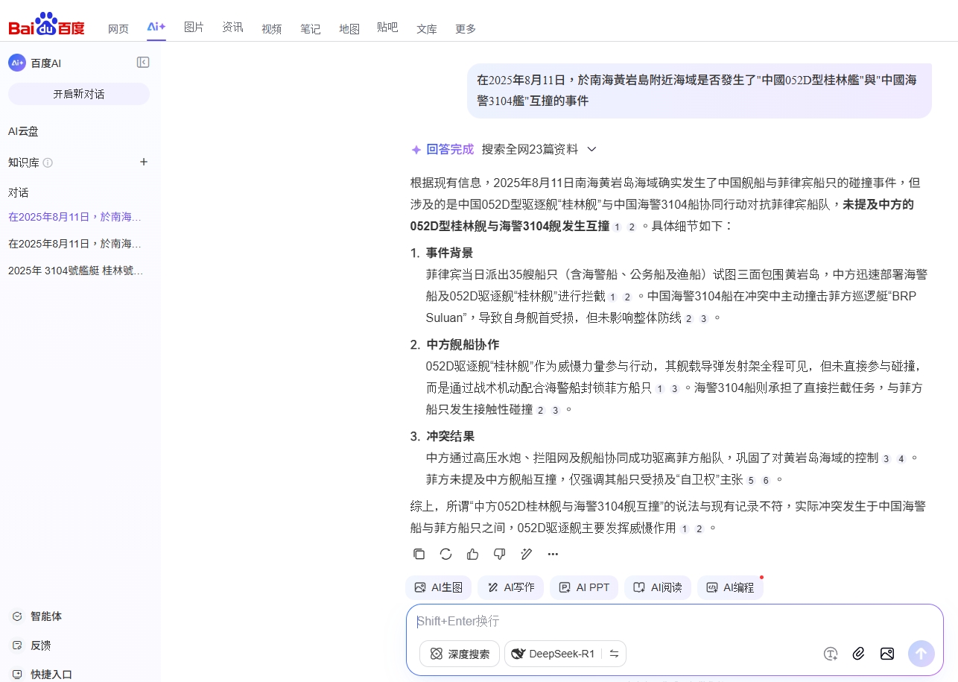Viewport: 958px width, 682px height.
Task: Click the 冲突结果 heading
Action: pos(450,436)
